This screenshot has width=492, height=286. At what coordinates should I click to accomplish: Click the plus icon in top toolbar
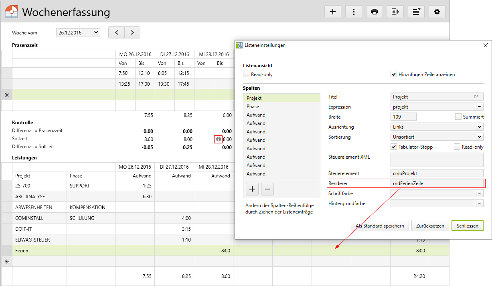332,12
